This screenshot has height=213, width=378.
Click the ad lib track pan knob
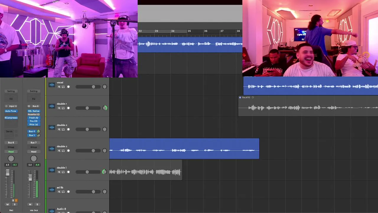pyautogui.click(x=105, y=192)
